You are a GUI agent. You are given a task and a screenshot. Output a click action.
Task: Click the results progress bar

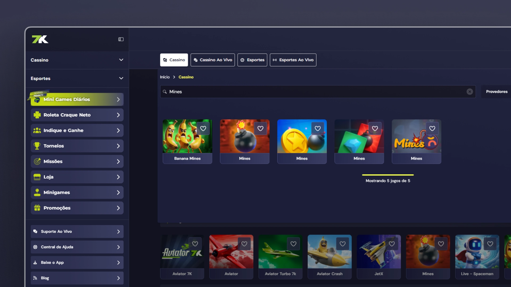pyautogui.click(x=388, y=175)
